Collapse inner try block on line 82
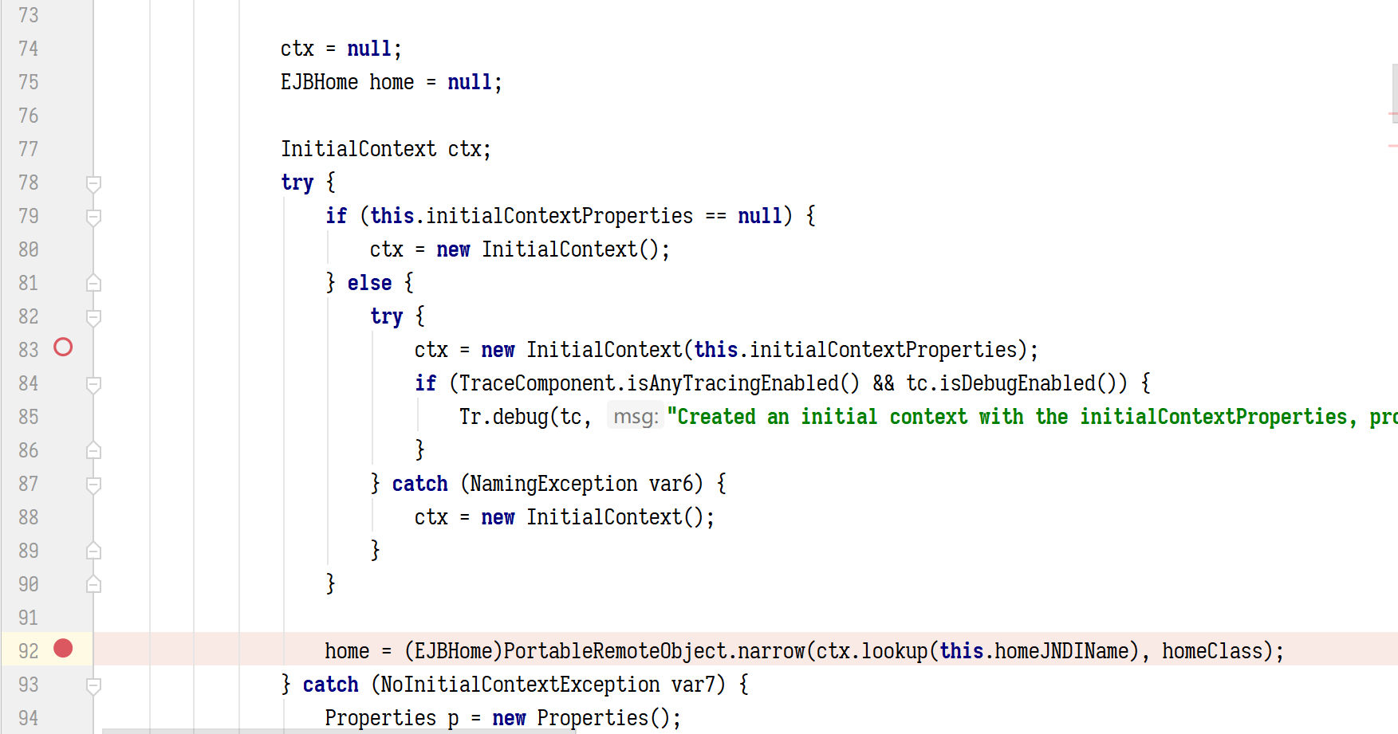The image size is (1398, 734). point(93,318)
